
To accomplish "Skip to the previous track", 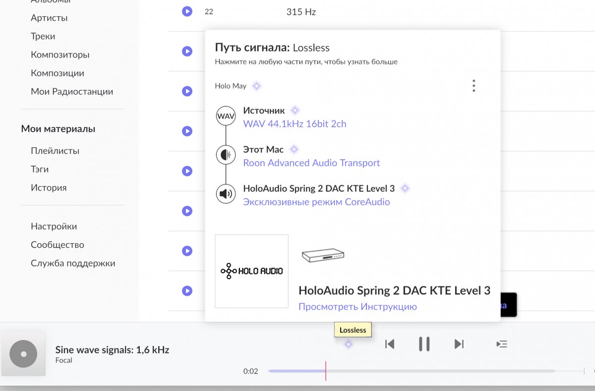I will coord(390,344).
